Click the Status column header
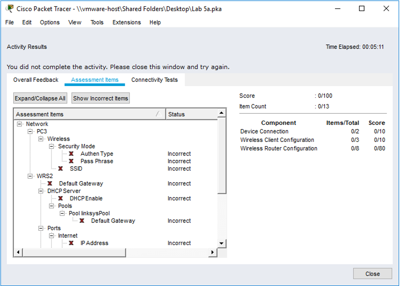The image size is (400, 286). click(x=191, y=114)
